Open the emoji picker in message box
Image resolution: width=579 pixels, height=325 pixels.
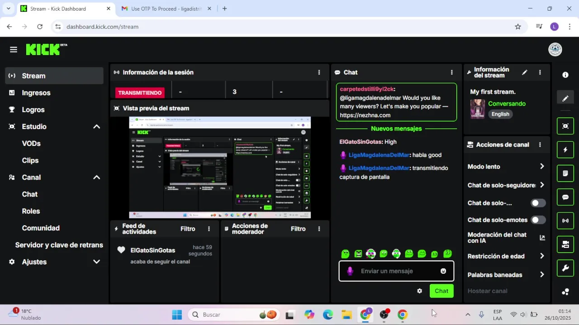(x=443, y=271)
